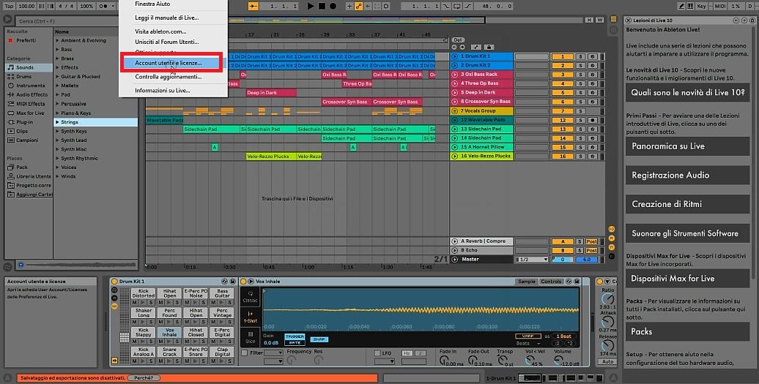Toggle track activator 3 for Oxi Bass Rack
Image resolution: width=759 pixels, height=384 pixels.
click(x=563, y=75)
